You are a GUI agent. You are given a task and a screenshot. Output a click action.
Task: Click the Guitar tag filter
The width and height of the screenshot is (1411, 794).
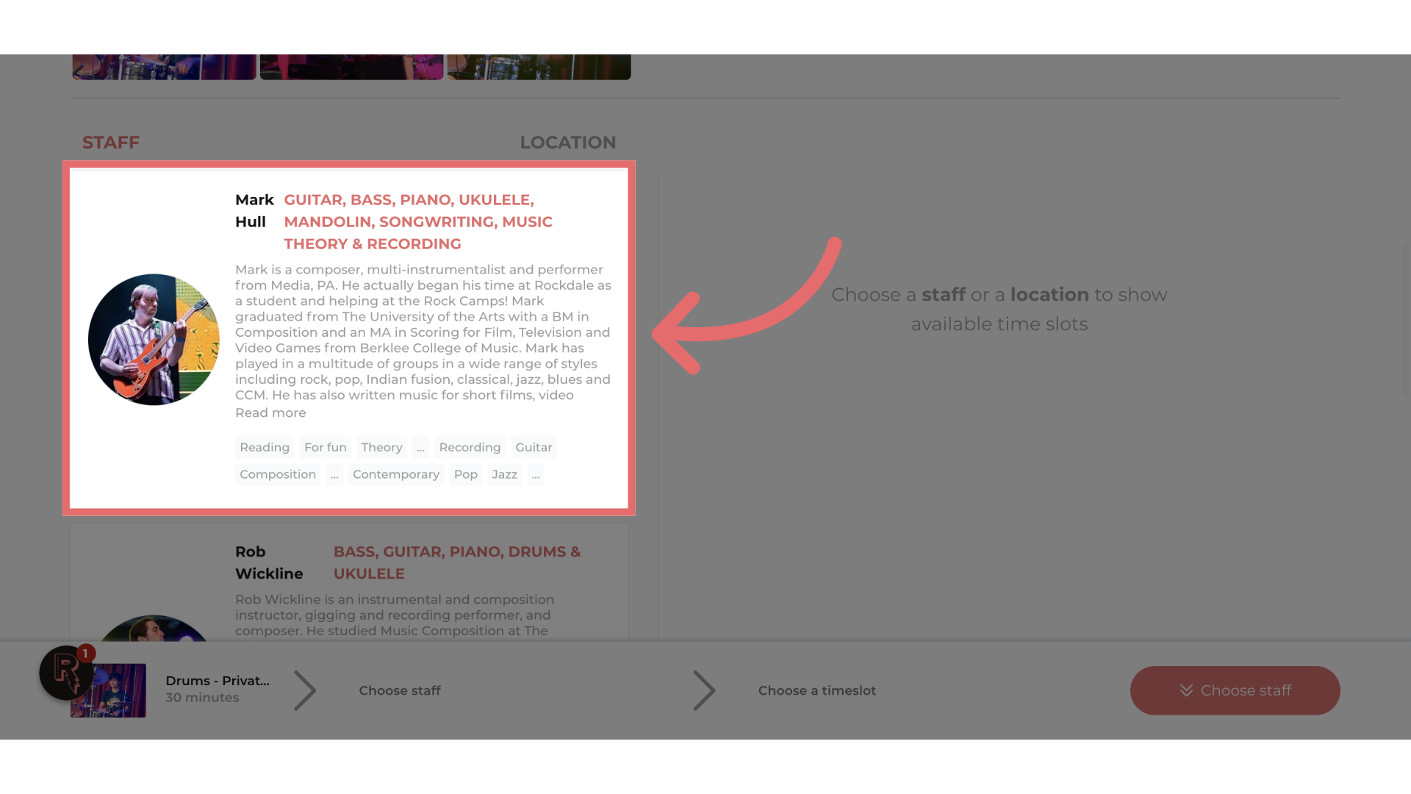coord(533,447)
